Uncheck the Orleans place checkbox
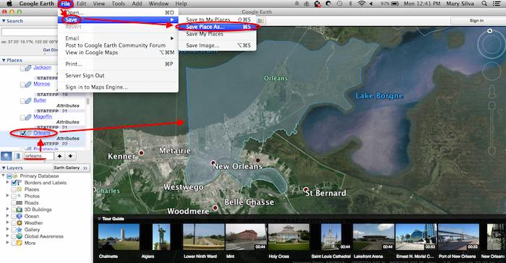Image resolution: width=506 pixels, height=263 pixels. point(22,133)
